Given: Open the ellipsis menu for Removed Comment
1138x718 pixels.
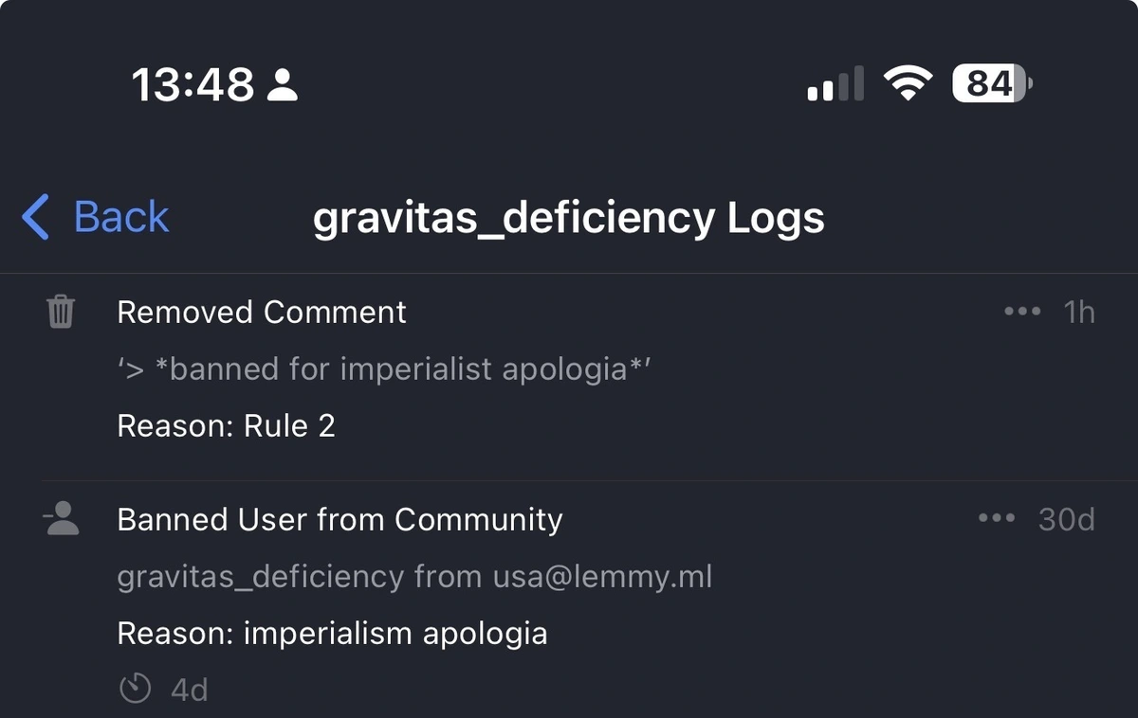Looking at the screenshot, I should [1021, 312].
